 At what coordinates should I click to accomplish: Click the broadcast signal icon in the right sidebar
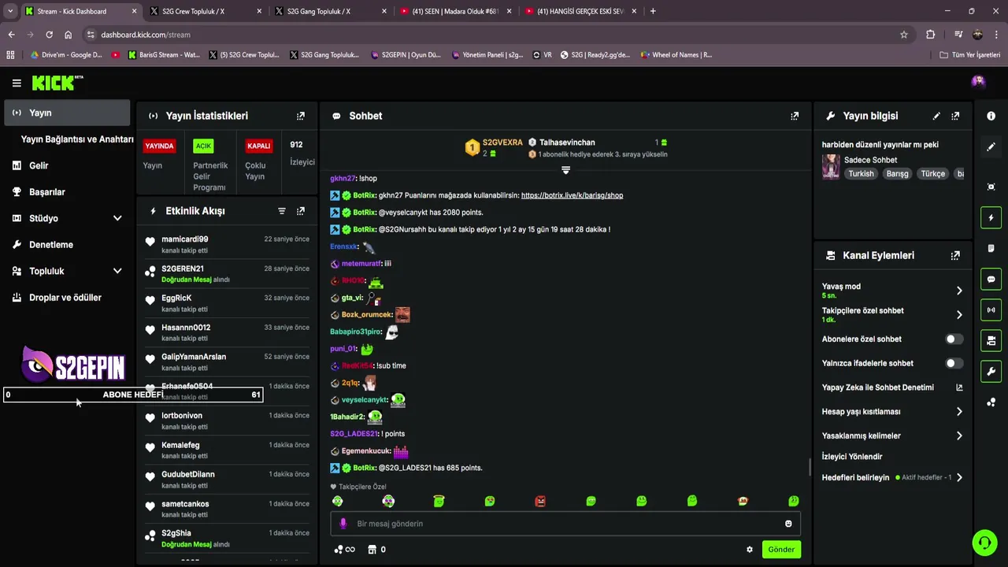click(991, 309)
